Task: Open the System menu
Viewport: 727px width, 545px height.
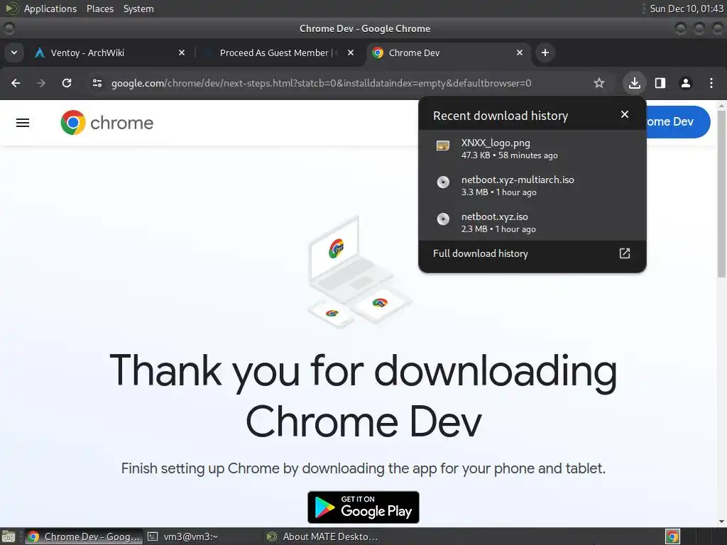Action: [x=138, y=9]
